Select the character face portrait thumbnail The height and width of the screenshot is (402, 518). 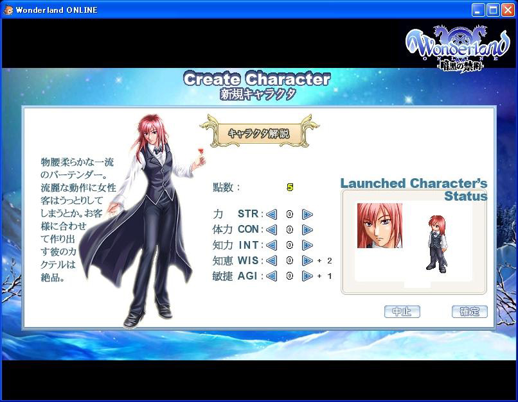(380, 226)
